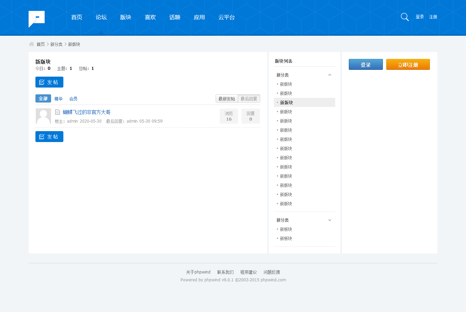Screen dimensions: 466x312
Task: Click the 总帖: 1 statistic
Action: point(87,68)
